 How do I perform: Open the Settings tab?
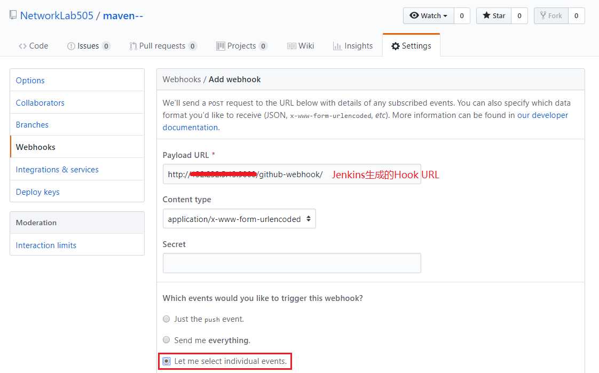coord(411,46)
